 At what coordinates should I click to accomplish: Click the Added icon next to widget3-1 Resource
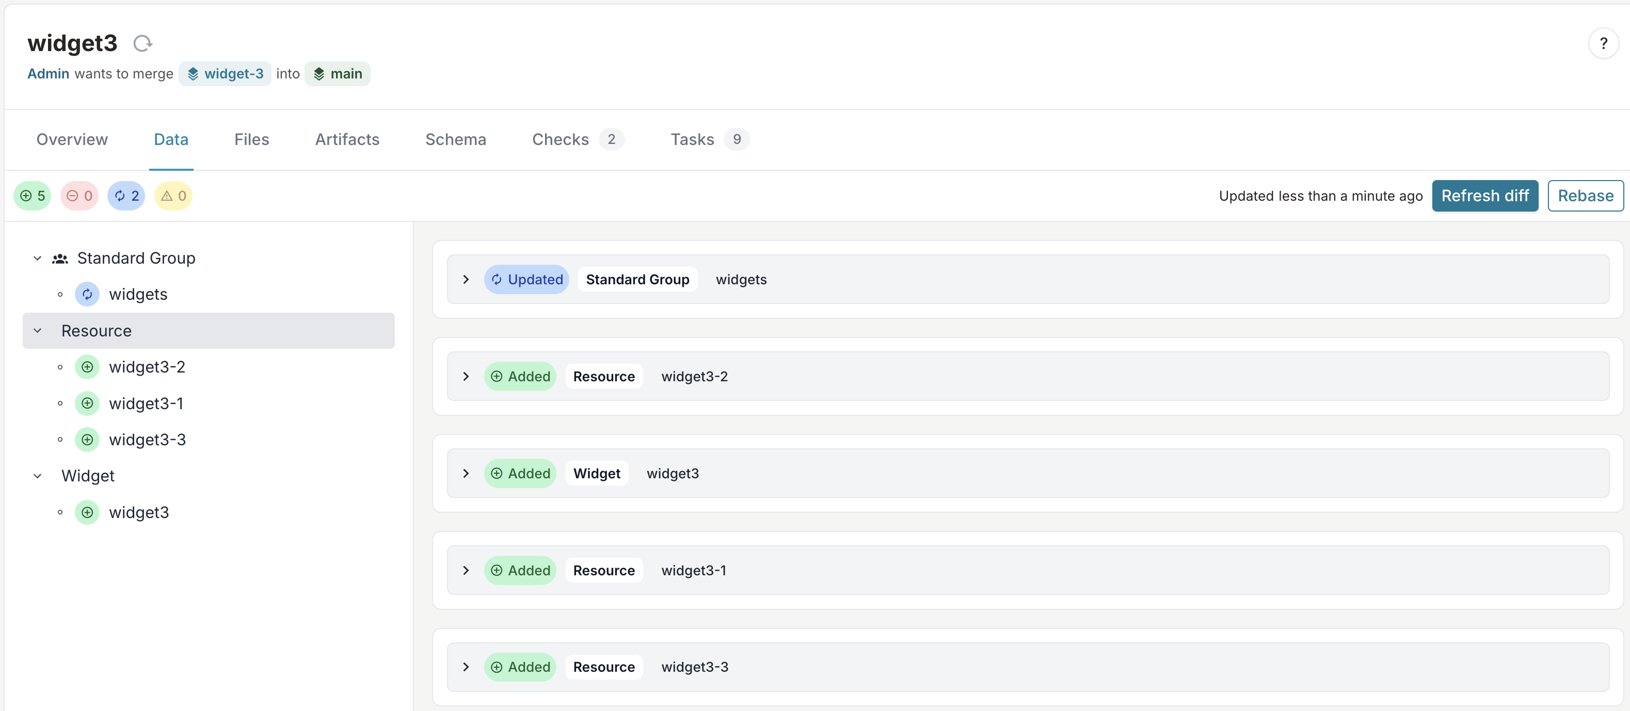pyautogui.click(x=498, y=570)
